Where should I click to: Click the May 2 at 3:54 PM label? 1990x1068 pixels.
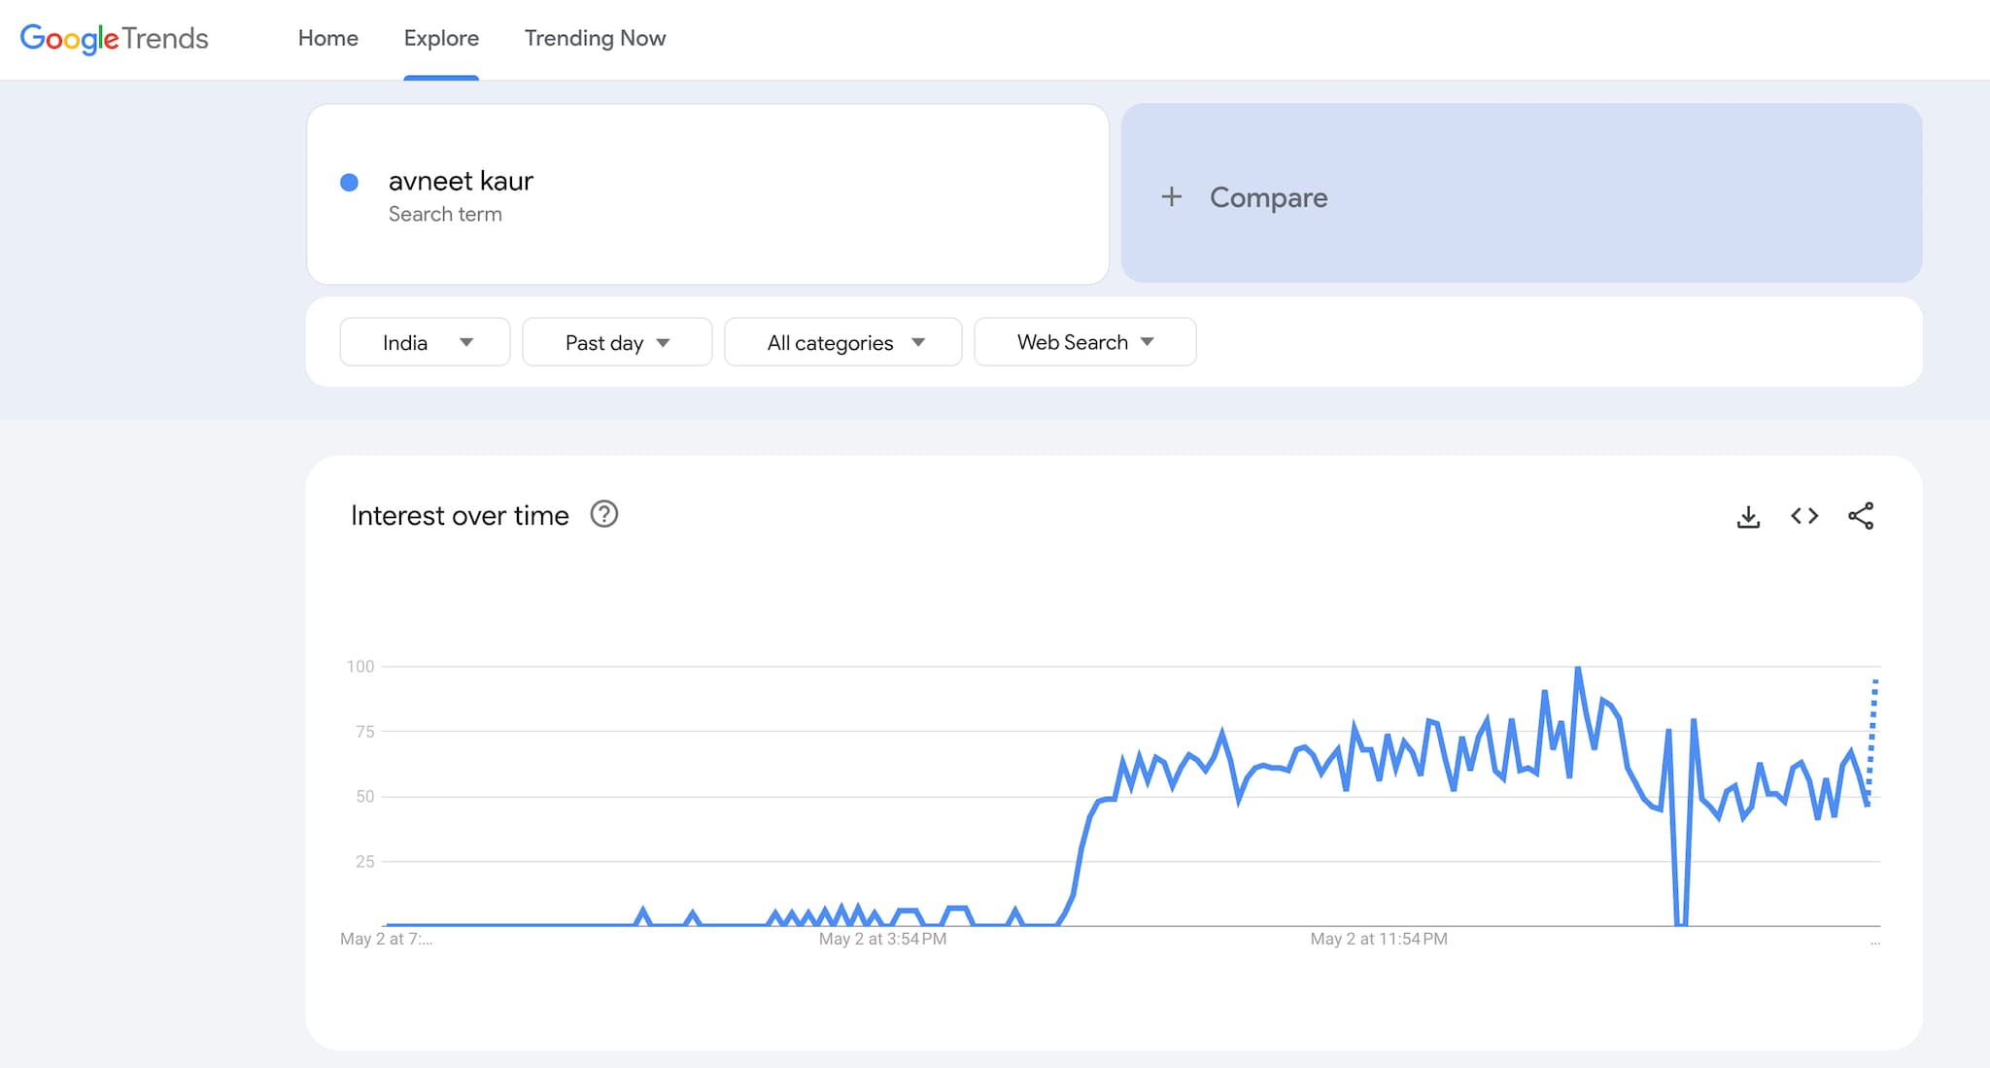882,939
